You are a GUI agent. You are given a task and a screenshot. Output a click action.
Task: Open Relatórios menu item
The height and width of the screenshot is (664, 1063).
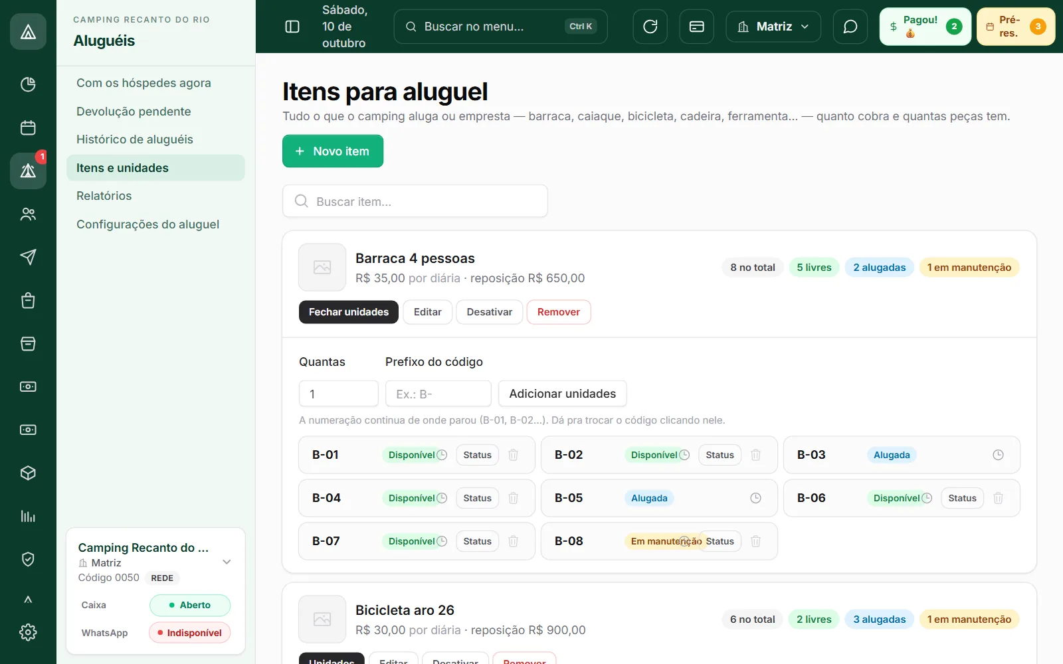pyautogui.click(x=155, y=196)
